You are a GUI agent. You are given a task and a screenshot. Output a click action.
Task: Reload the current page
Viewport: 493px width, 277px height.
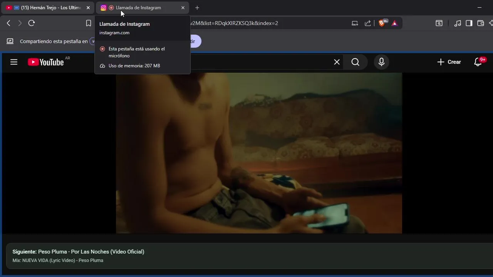click(32, 23)
